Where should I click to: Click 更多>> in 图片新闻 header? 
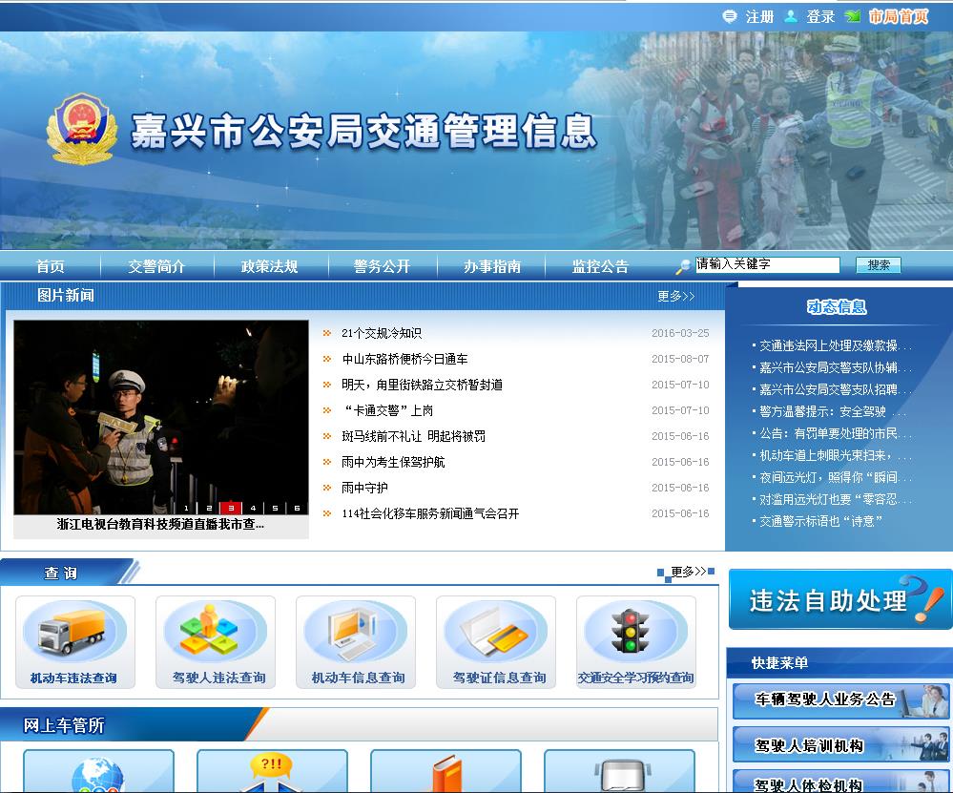pos(675,296)
